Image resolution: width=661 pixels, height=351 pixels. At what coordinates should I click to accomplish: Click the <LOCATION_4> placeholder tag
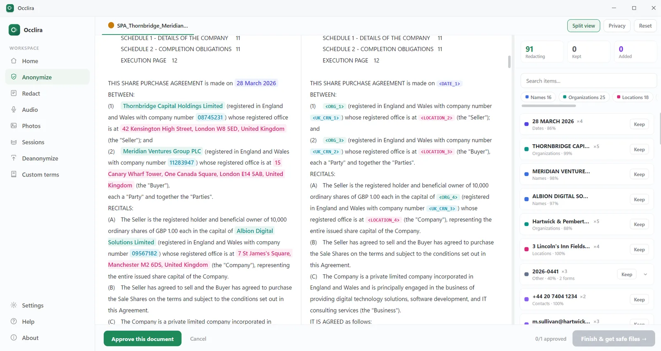[x=384, y=220]
